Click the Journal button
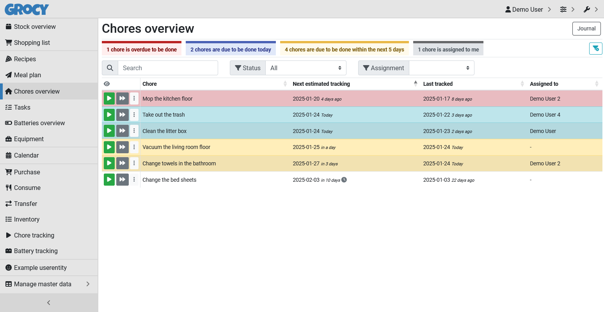The height and width of the screenshot is (312, 604). point(586,28)
